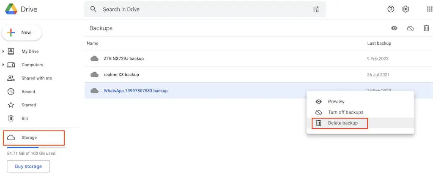Click the preview eye icon in toolbar
Screen dimensions: 433x176
pyautogui.click(x=394, y=28)
